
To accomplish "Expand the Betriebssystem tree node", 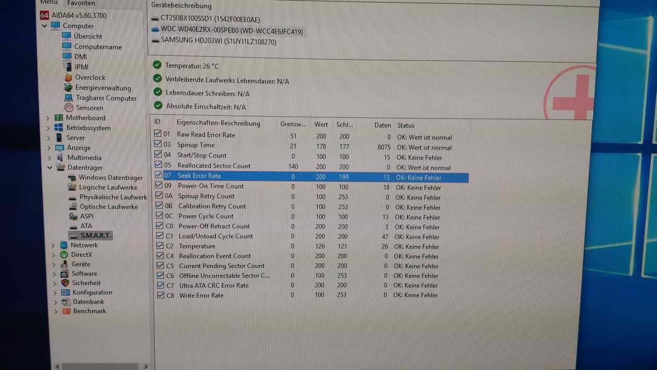I will [48, 128].
